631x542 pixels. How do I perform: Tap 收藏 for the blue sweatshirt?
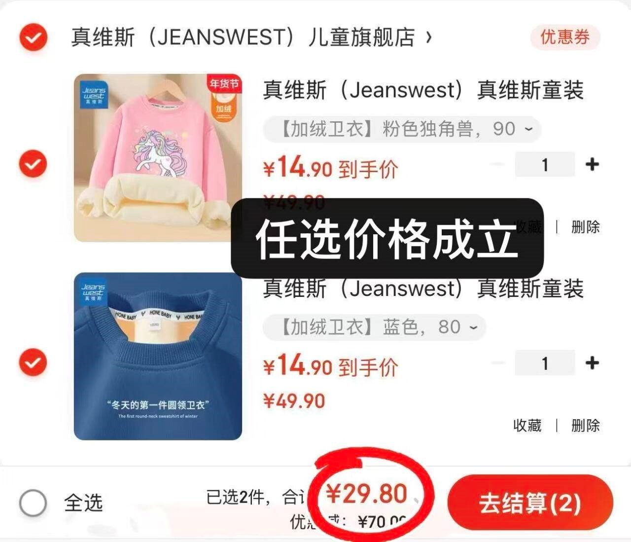(x=527, y=425)
